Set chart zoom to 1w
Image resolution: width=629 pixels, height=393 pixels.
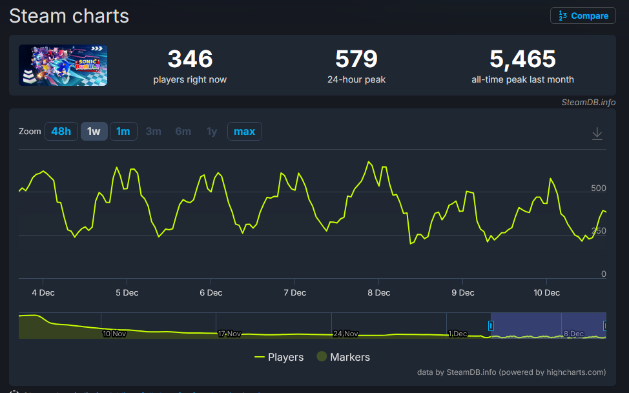click(x=94, y=131)
